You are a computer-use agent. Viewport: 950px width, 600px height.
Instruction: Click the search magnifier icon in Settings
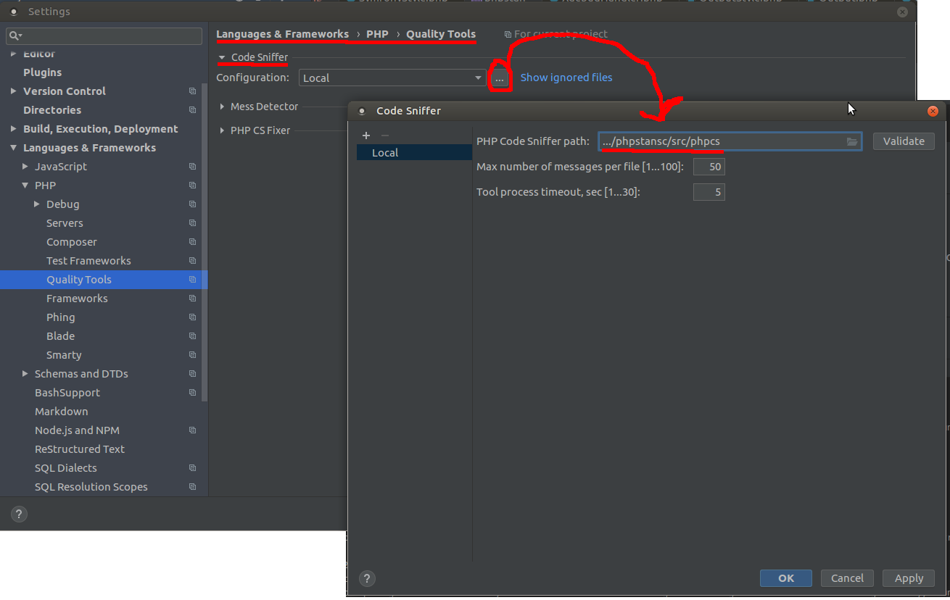[x=15, y=36]
